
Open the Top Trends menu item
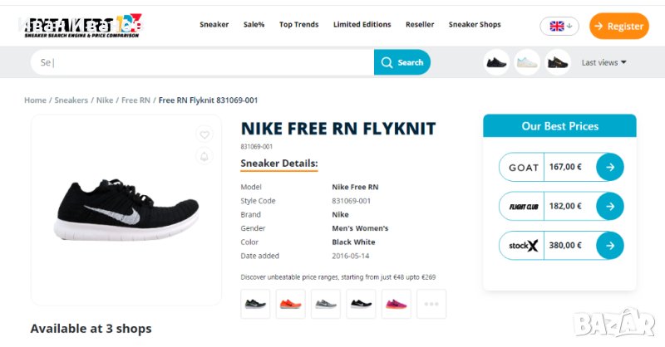[298, 25]
